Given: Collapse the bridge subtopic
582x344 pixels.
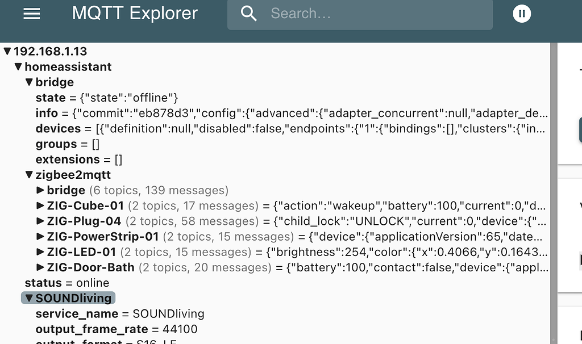Looking at the screenshot, I should (x=28, y=82).
